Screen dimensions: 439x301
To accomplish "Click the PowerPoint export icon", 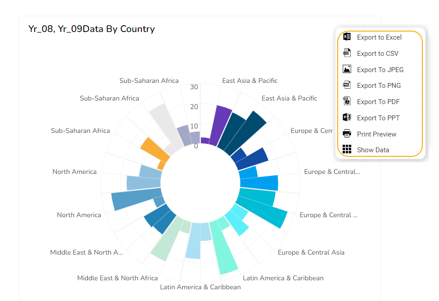I will (x=347, y=118).
